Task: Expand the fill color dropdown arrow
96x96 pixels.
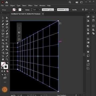Action: click(16, 10)
